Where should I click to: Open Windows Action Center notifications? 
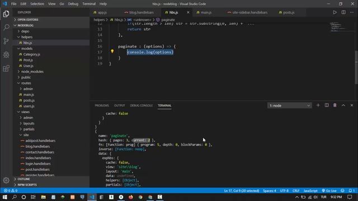pos(350,197)
